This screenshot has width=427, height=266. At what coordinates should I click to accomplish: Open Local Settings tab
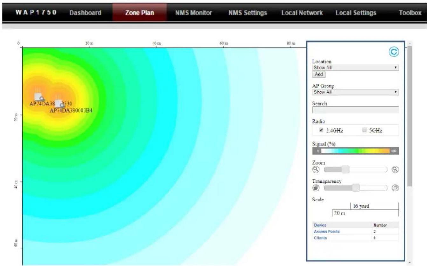[x=356, y=13]
